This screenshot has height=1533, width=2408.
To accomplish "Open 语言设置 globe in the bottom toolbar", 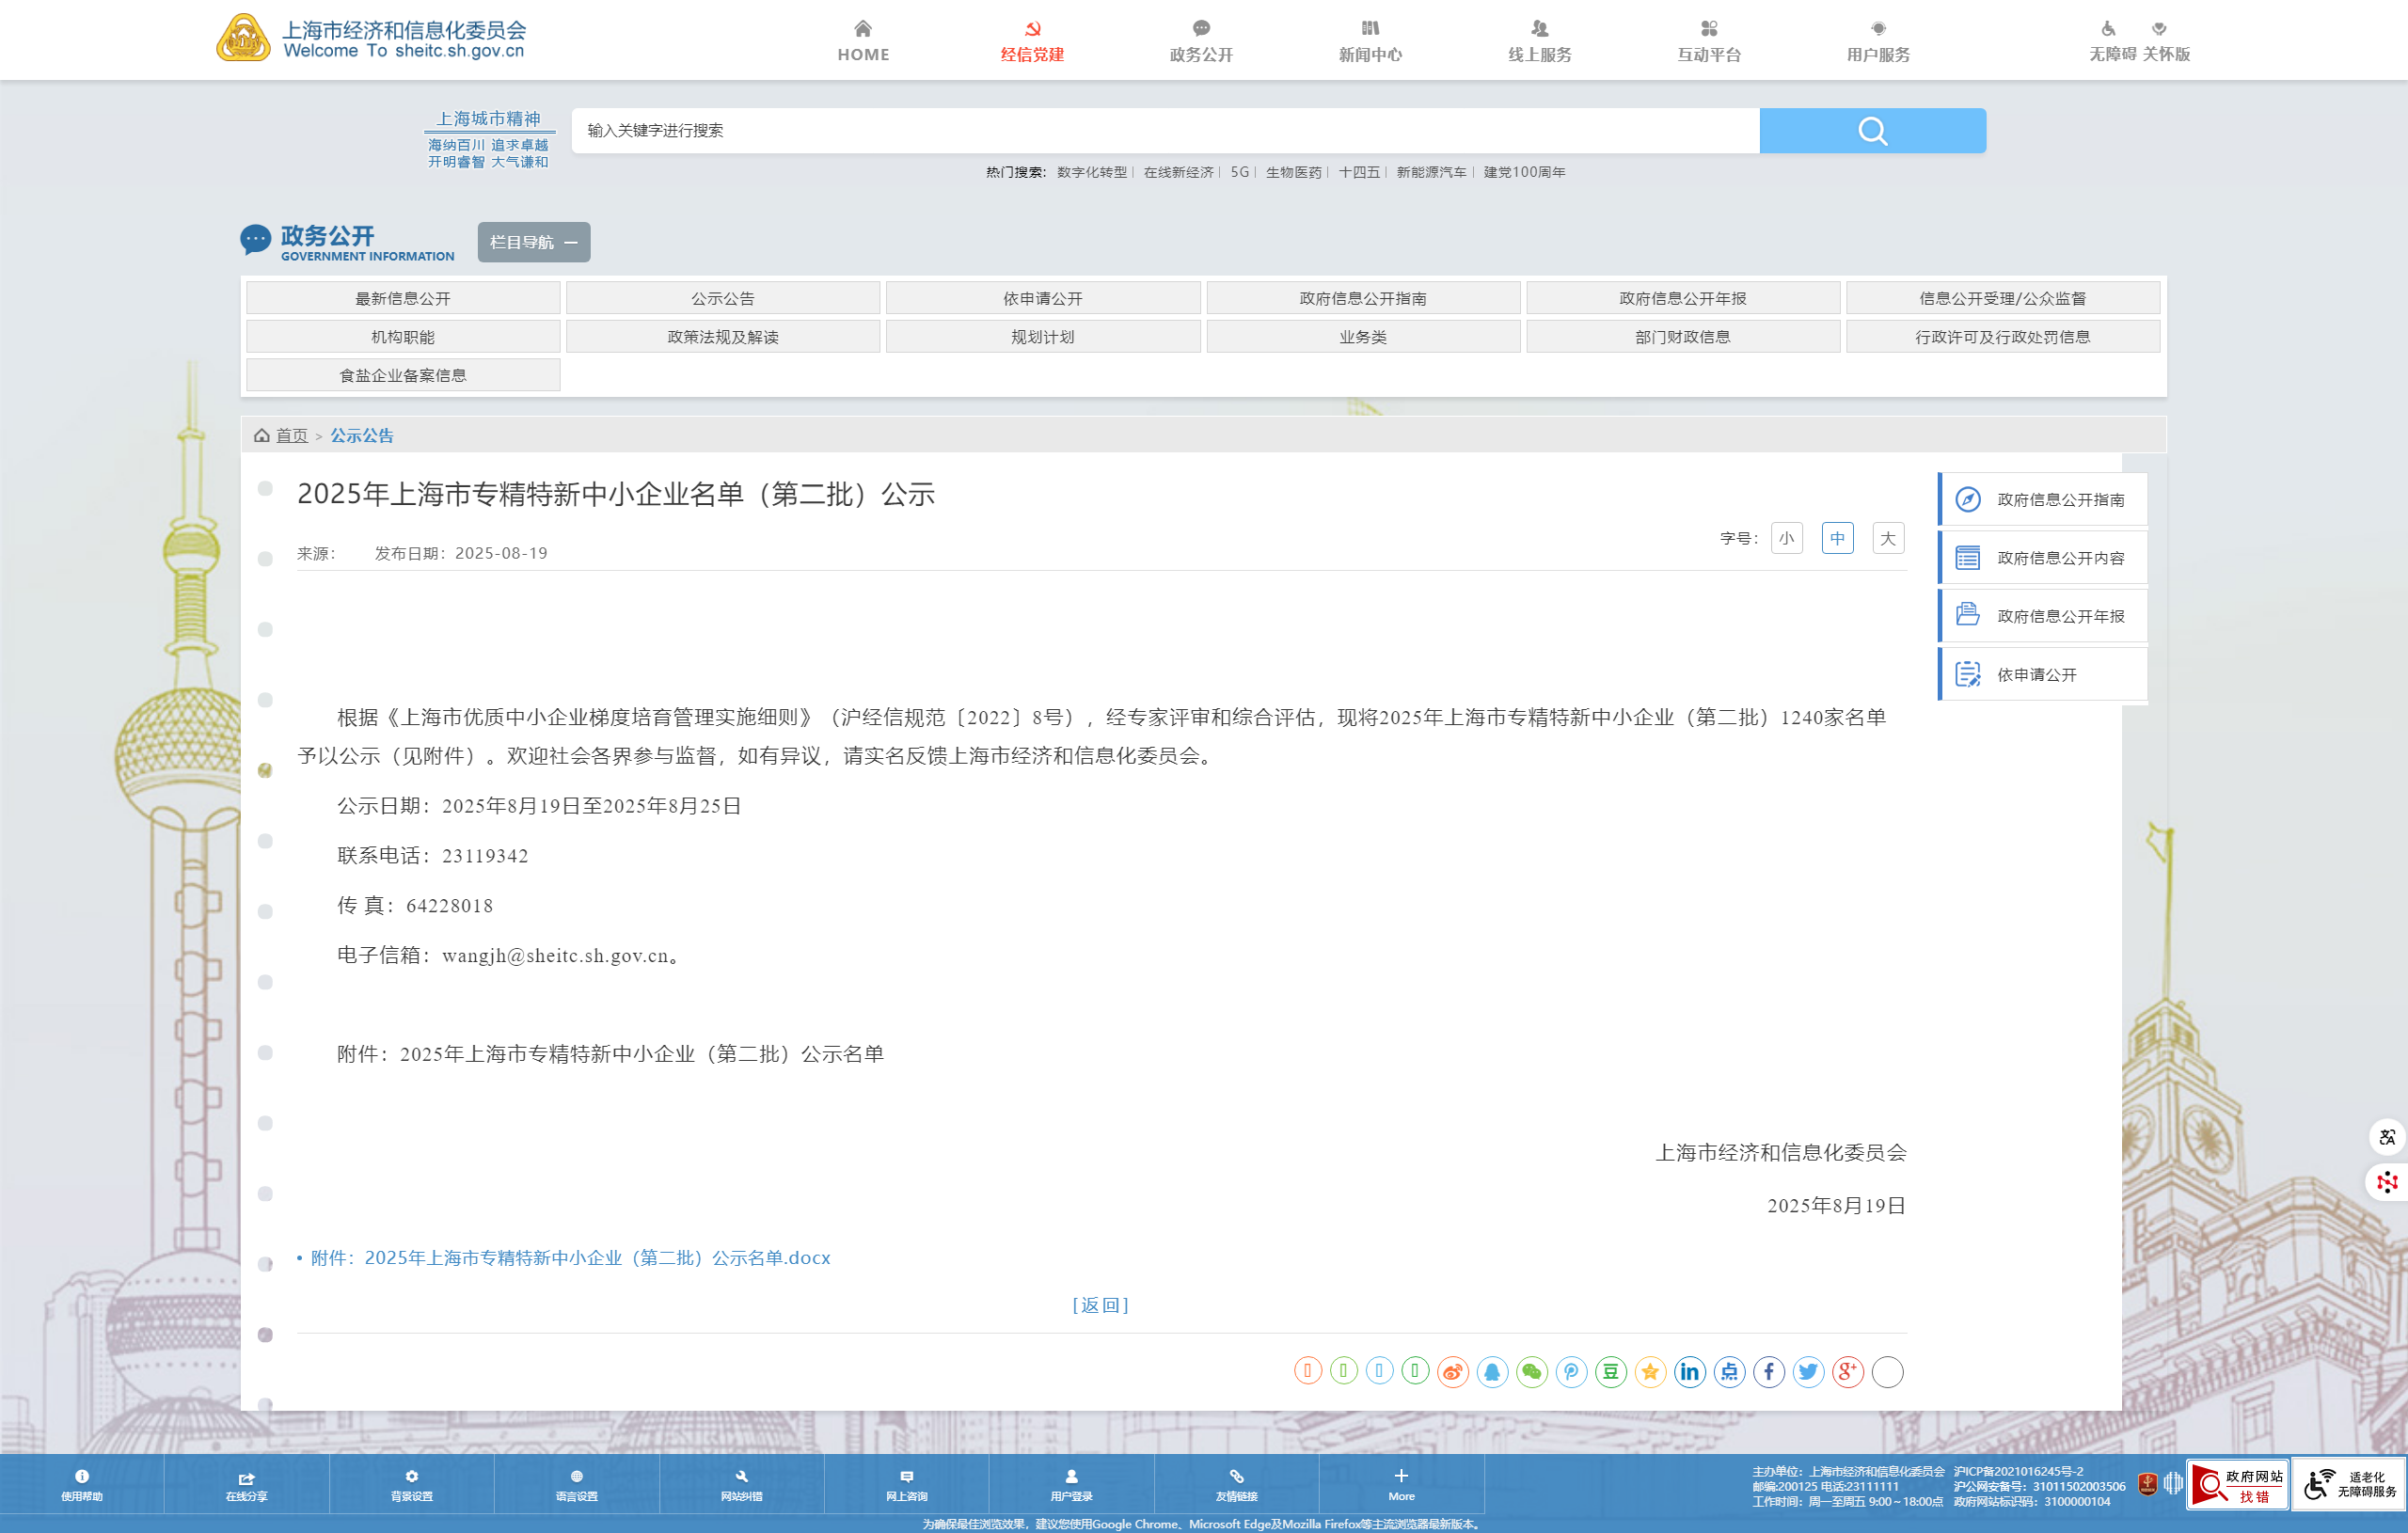I will pos(577,1485).
